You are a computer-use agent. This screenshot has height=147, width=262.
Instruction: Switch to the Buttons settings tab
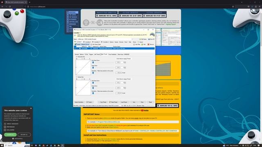(x=82, y=54)
